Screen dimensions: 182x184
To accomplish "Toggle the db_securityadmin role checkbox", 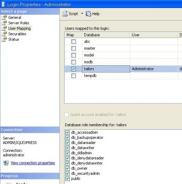I will pos(67,173).
